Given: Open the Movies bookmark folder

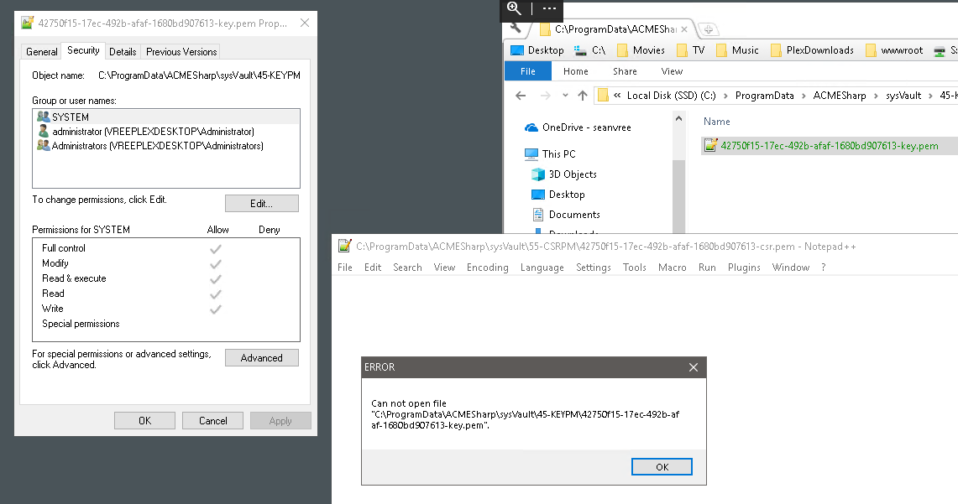Looking at the screenshot, I should point(641,50).
